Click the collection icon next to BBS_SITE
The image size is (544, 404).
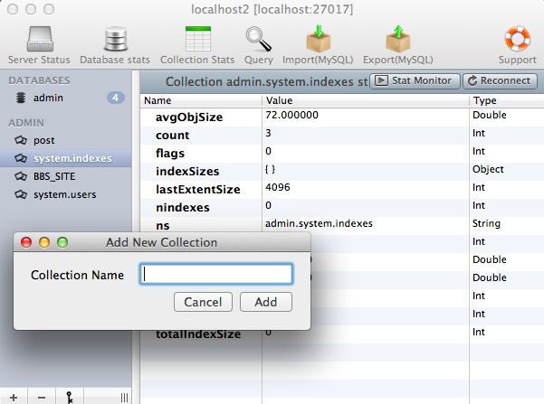pos(21,176)
